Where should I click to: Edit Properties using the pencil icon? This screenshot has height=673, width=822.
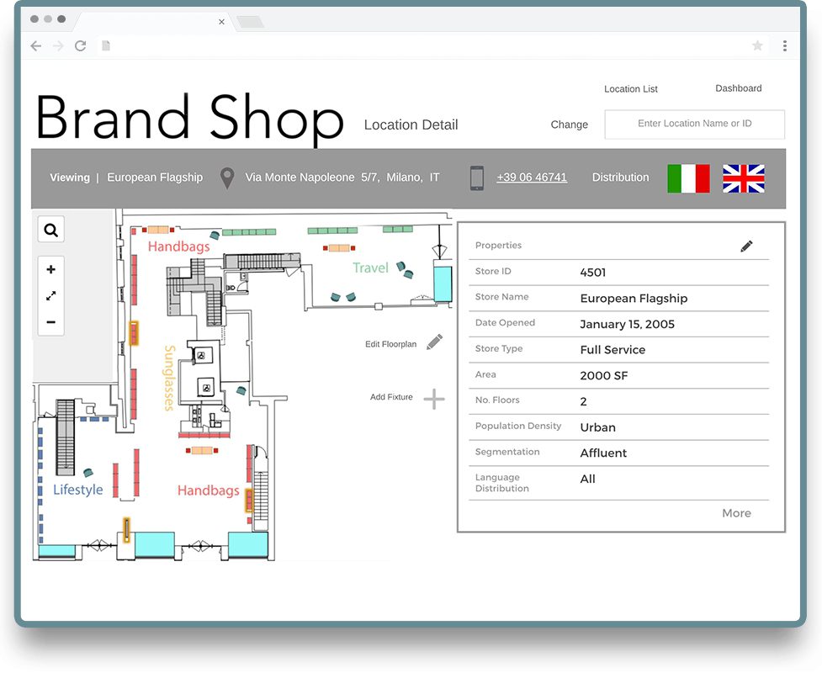point(746,246)
